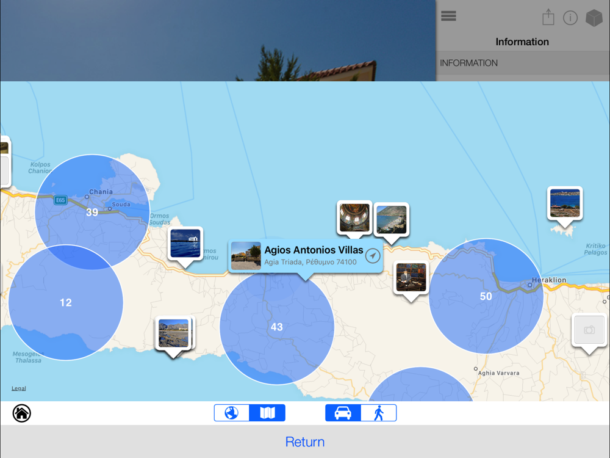Viewport: 610px width, 458px height.
Task: Open the Legal link on map
Action: (x=19, y=388)
